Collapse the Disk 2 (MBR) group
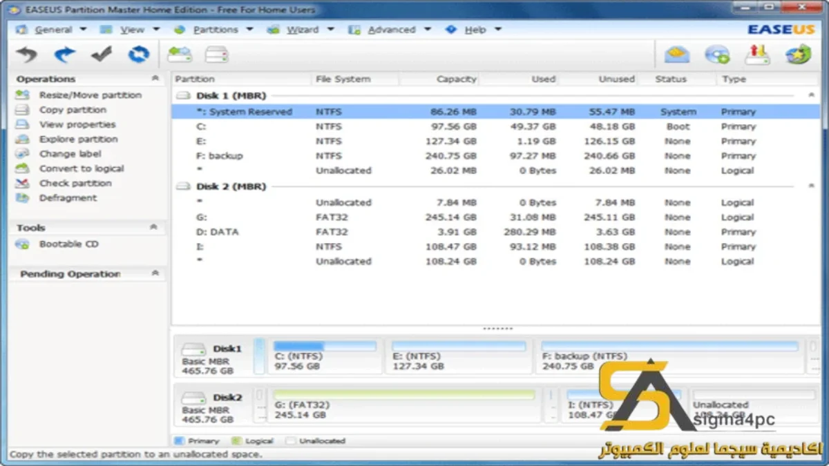 pos(811,186)
